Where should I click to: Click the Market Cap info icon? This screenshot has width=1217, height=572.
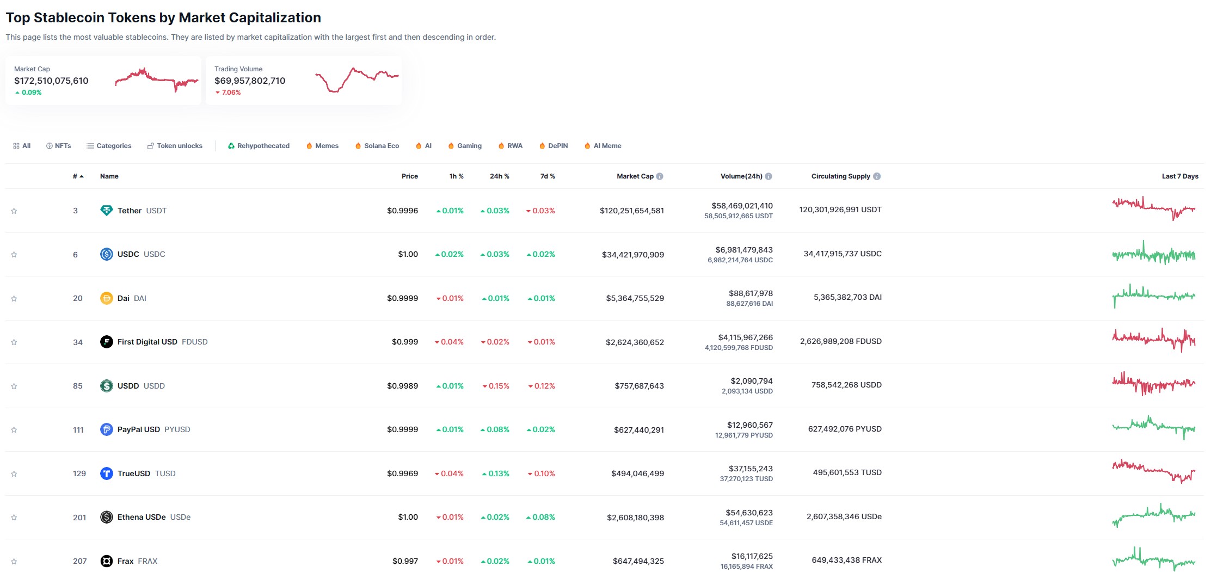(660, 176)
